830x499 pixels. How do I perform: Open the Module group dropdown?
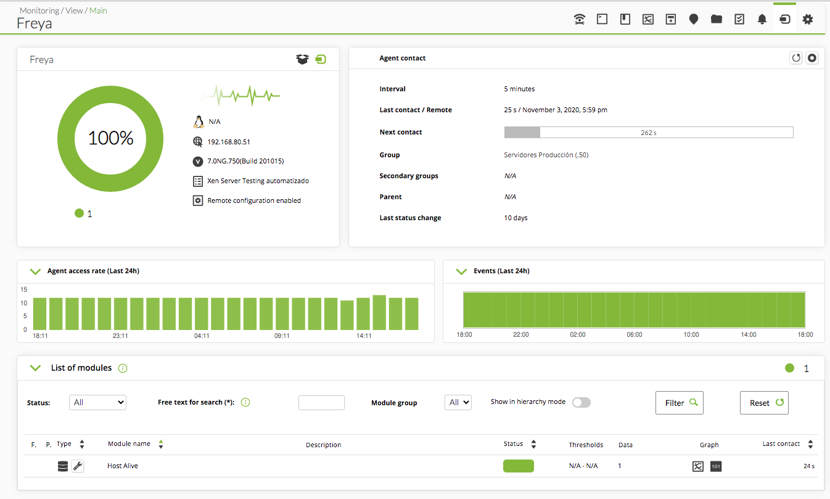458,402
